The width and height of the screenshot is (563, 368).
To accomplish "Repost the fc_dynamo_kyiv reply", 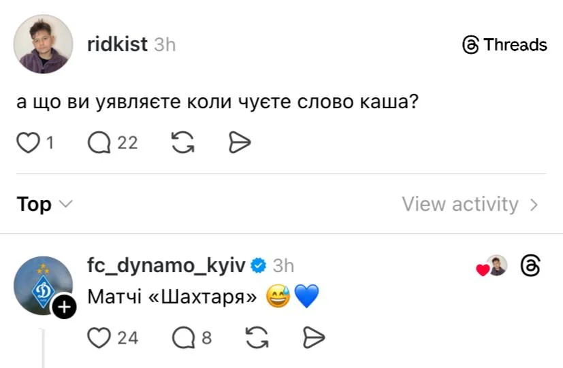I will tap(256, 337).
